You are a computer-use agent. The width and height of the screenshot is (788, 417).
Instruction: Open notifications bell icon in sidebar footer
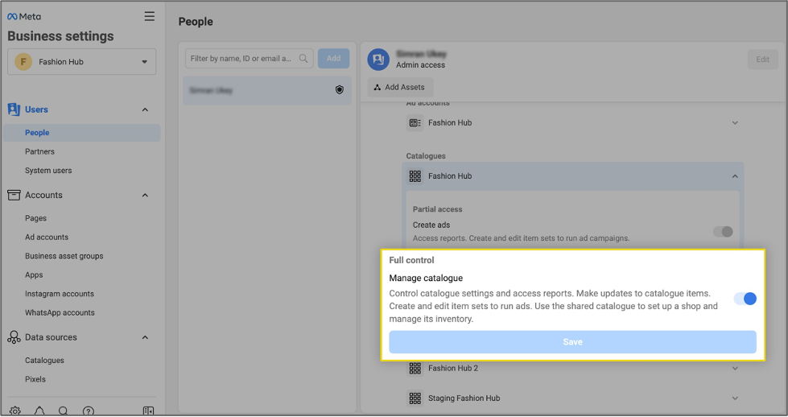[39, 411]
